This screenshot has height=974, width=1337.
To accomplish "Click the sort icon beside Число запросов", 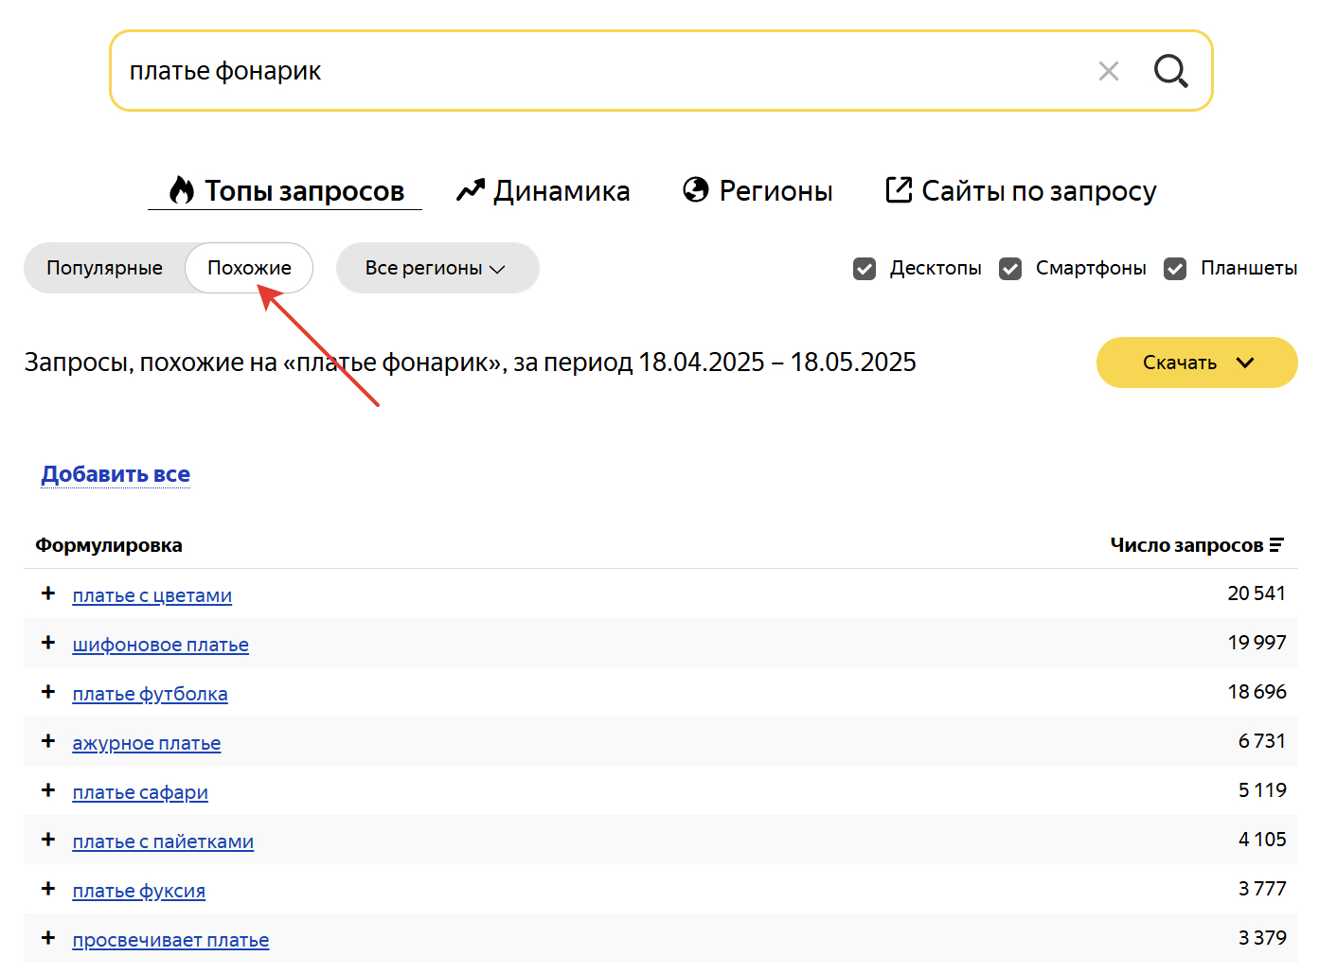I will (1276, 545).
